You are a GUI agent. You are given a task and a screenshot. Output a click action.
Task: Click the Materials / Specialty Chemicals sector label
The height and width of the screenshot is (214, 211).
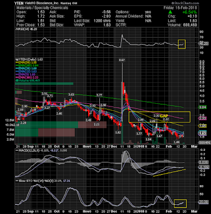pos(42,8)
